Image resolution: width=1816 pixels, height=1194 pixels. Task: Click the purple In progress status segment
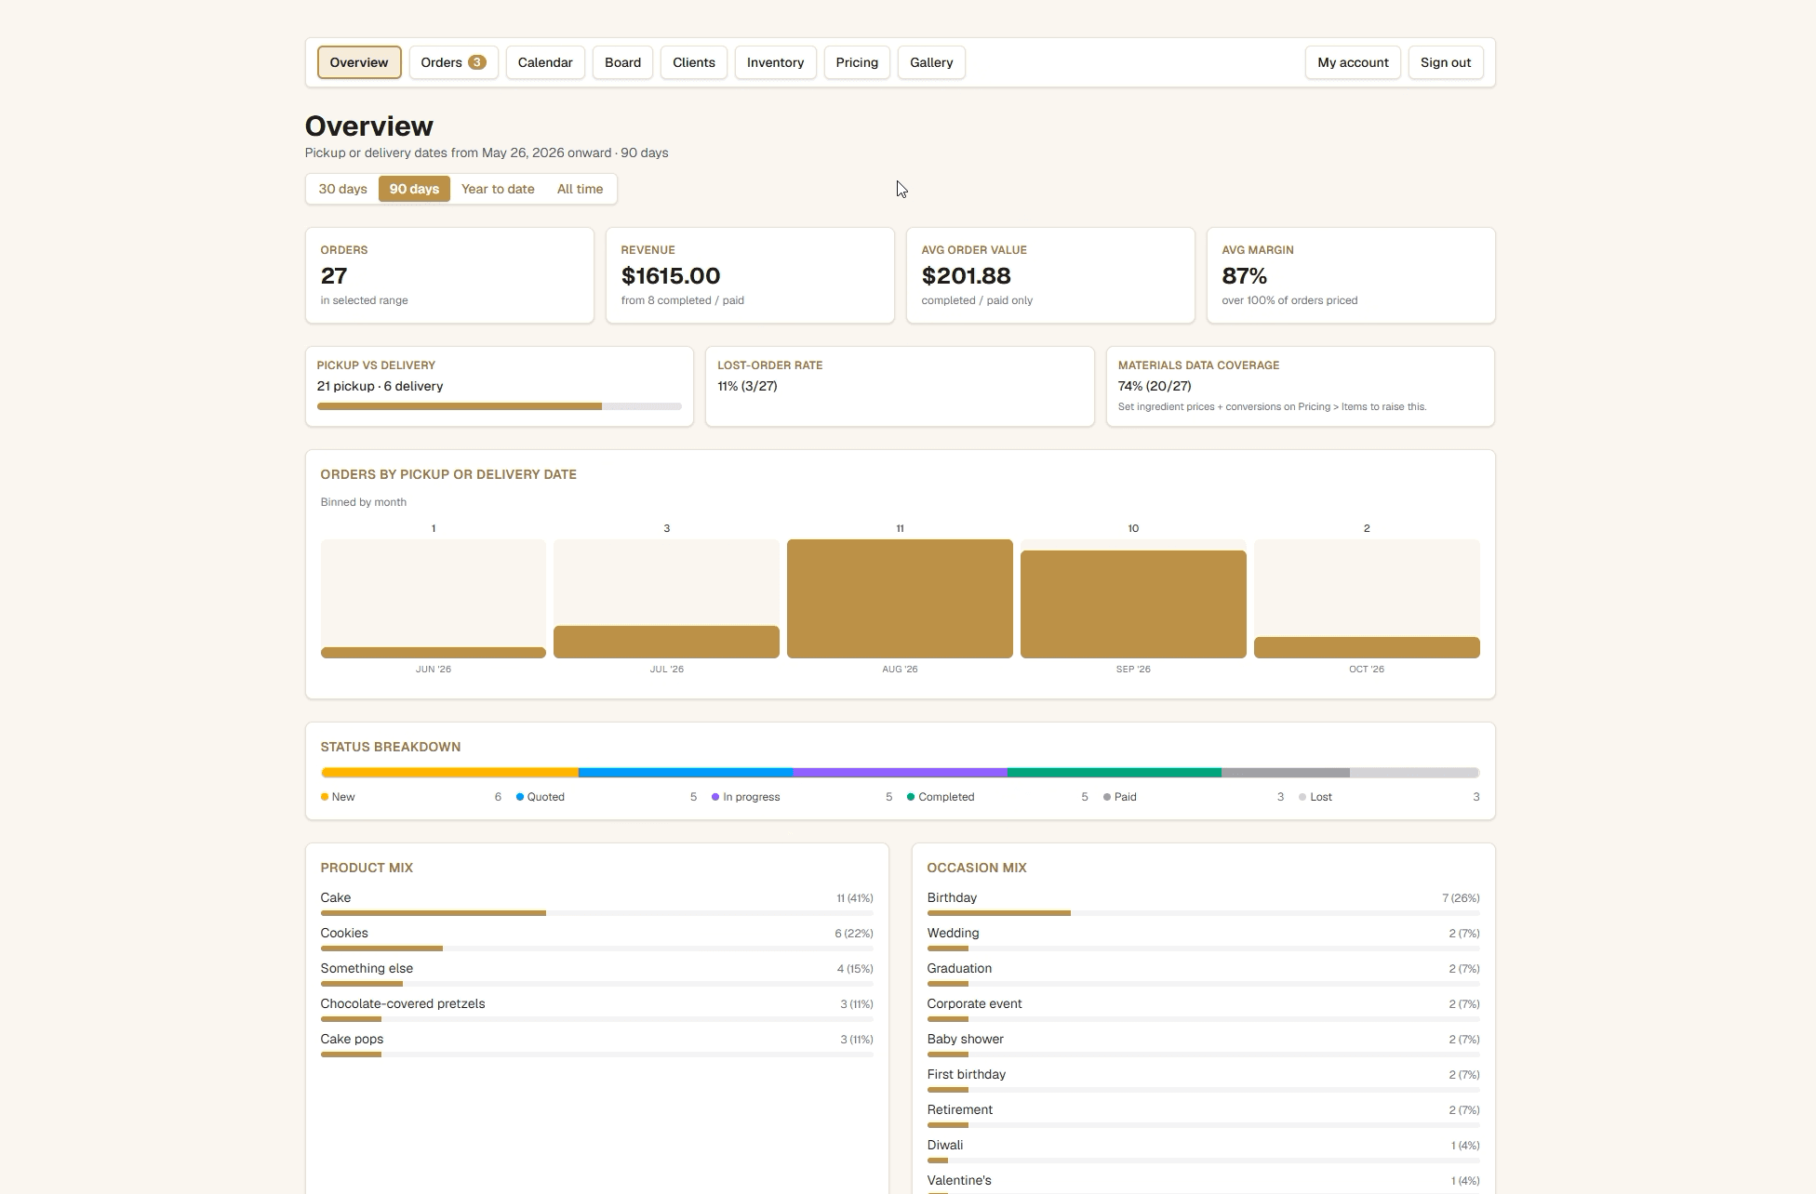tap(900, 773)
